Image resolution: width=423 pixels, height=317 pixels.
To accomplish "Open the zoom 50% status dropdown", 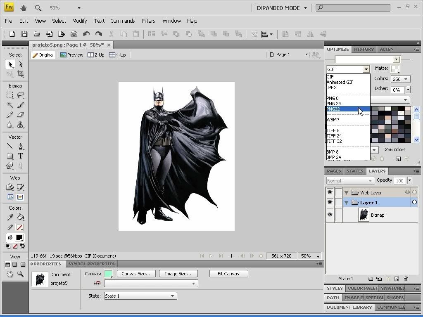I will [x=318, y=256].
